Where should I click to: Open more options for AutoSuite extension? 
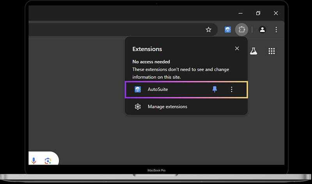232,90
